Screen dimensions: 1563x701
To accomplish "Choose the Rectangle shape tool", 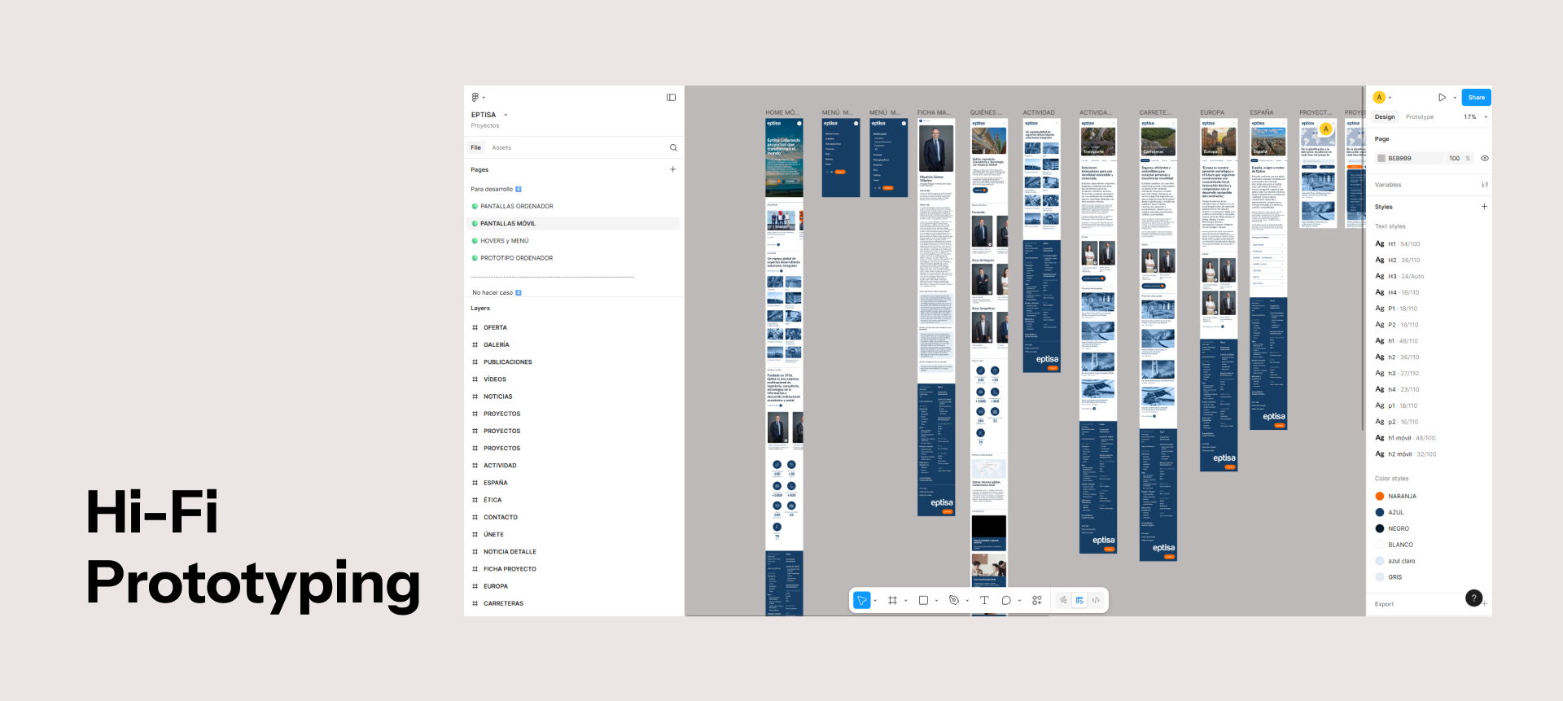I will pyautogui.click(x=923, y=600).
